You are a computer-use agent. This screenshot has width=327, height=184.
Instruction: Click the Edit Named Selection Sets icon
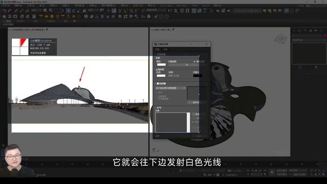(143, 10)
